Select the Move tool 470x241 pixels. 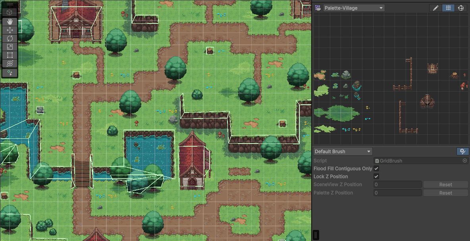[x=10, y=30]
